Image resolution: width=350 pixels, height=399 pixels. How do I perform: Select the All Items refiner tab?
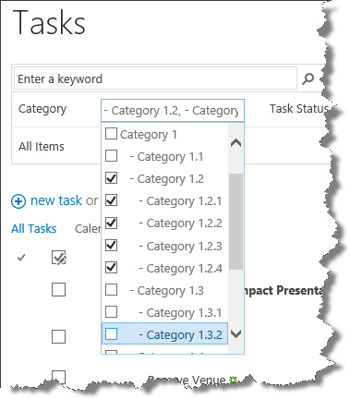[x=42, y=147]
